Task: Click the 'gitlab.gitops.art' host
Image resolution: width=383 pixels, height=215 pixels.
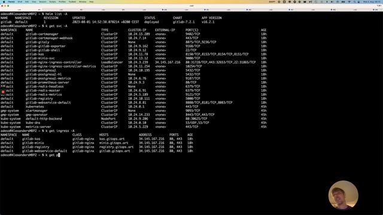Action: (x=114, y=151)
